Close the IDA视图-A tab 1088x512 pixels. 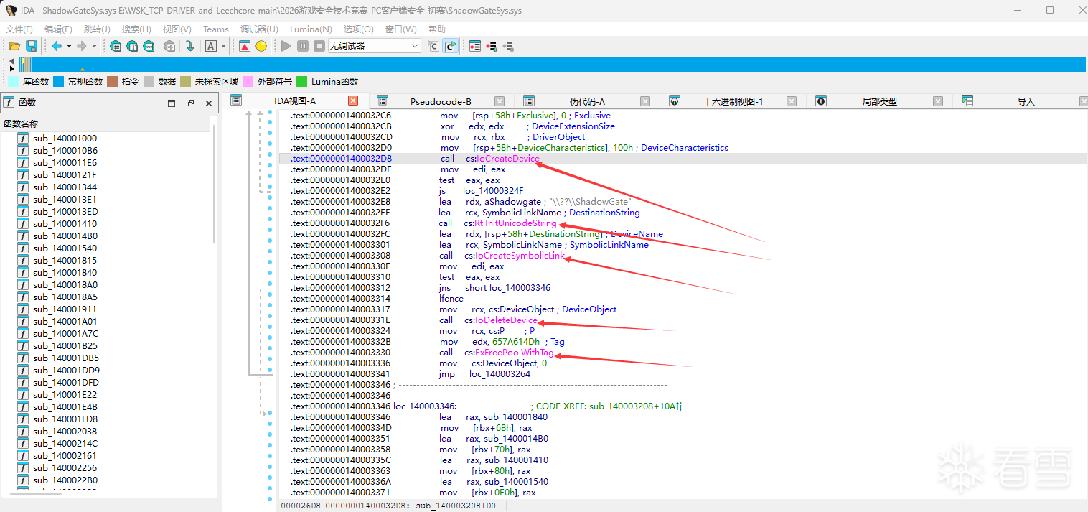pyautogui.click(x=353, y=101)
